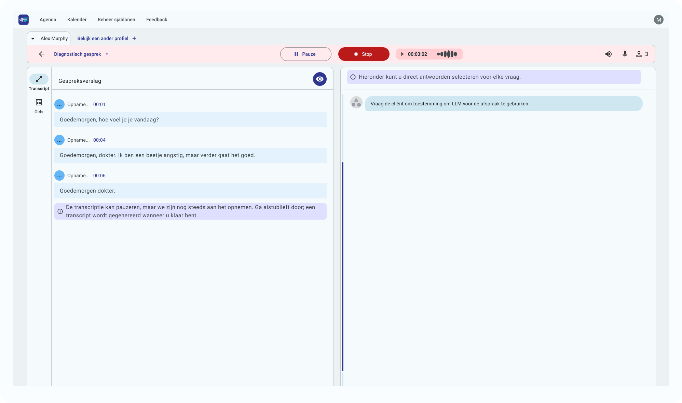Screen dimensions: 682x403
Task: Mute the speaker audio icon
Action: [609, 54]
